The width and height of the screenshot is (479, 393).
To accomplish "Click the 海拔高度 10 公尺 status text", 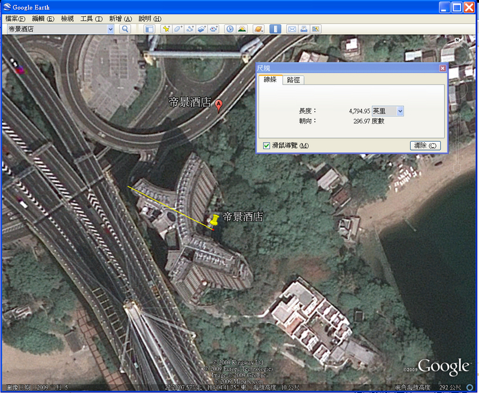I will [x=276, y=388].
